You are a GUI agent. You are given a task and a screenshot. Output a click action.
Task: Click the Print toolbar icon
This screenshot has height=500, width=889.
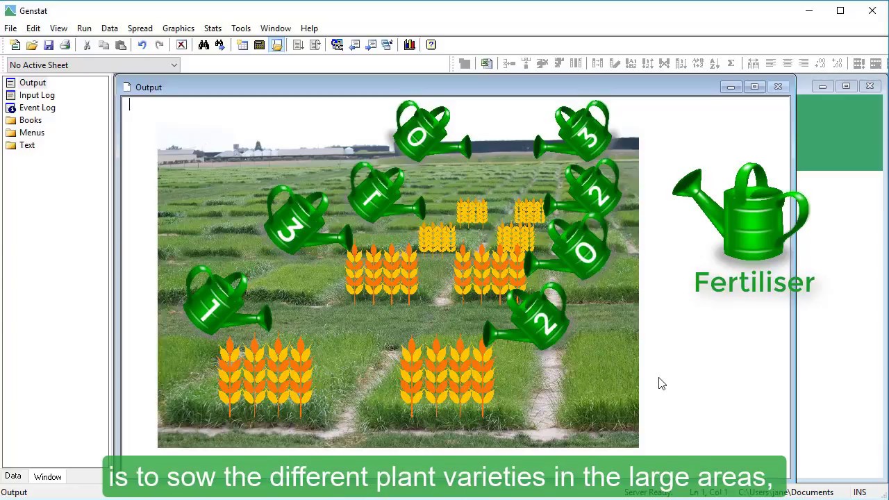[x=65, y=45]
